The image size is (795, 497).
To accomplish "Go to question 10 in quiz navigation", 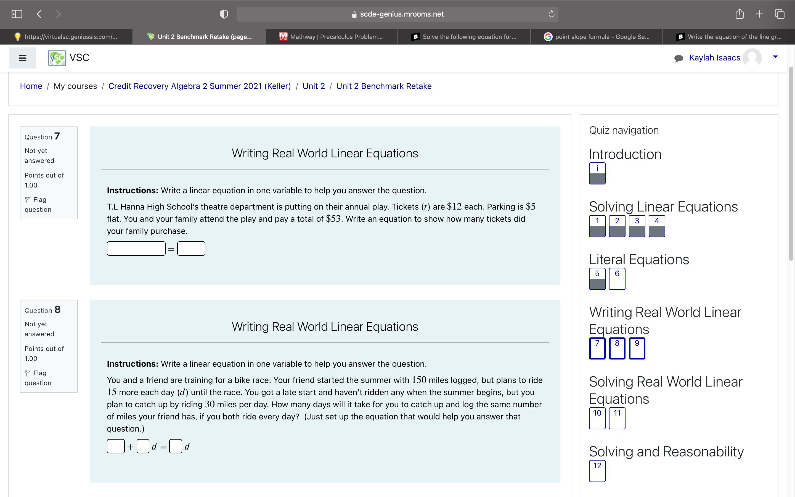I will pos(597,418).
